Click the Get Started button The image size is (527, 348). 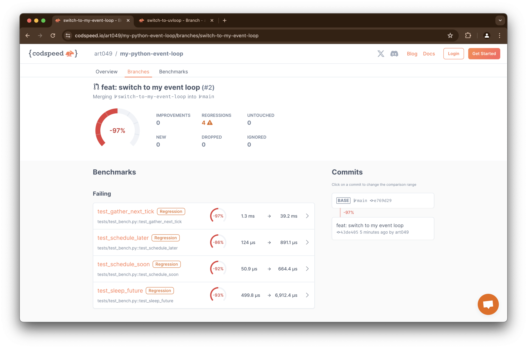coord(484,54)
